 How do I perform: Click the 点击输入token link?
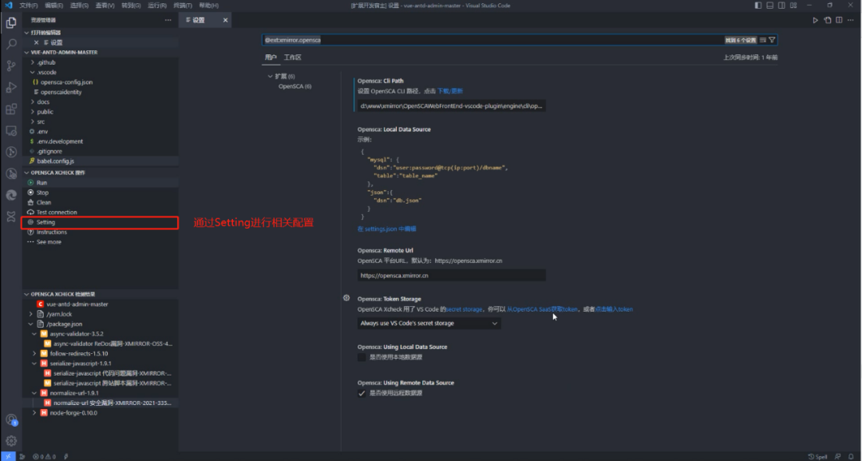coord(614,309)
